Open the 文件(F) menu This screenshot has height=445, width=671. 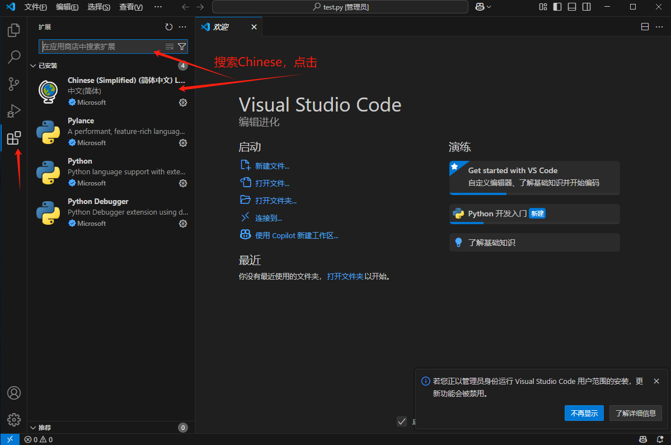pos(35,7)
